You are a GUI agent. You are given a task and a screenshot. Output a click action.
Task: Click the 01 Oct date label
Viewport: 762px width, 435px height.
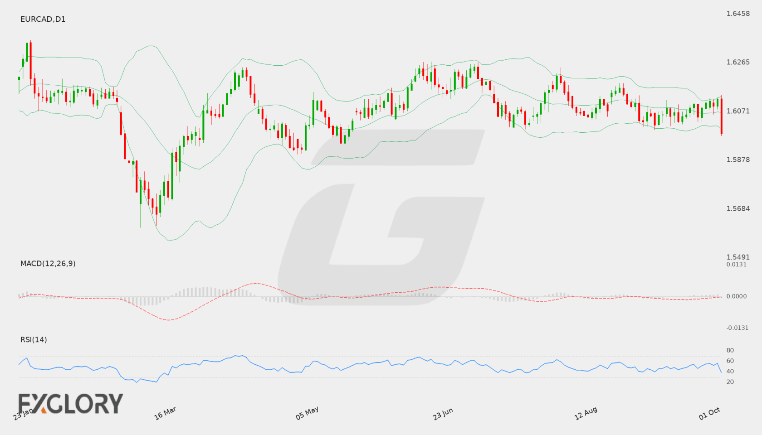click(709, 413)
